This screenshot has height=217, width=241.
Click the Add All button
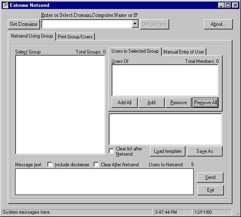pos(124,103)
